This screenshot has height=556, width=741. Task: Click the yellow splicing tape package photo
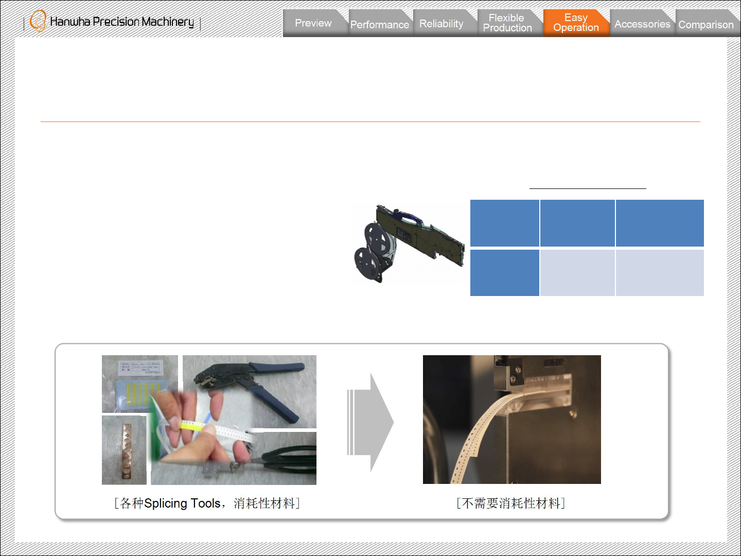coord(139,384)
